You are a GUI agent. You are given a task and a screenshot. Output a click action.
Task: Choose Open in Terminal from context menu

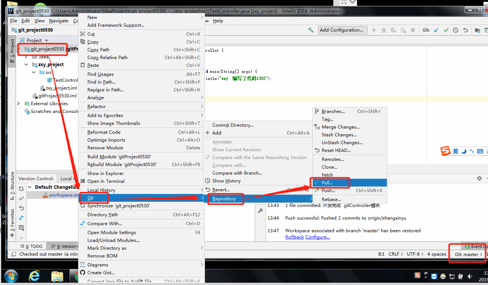point(141,181)
